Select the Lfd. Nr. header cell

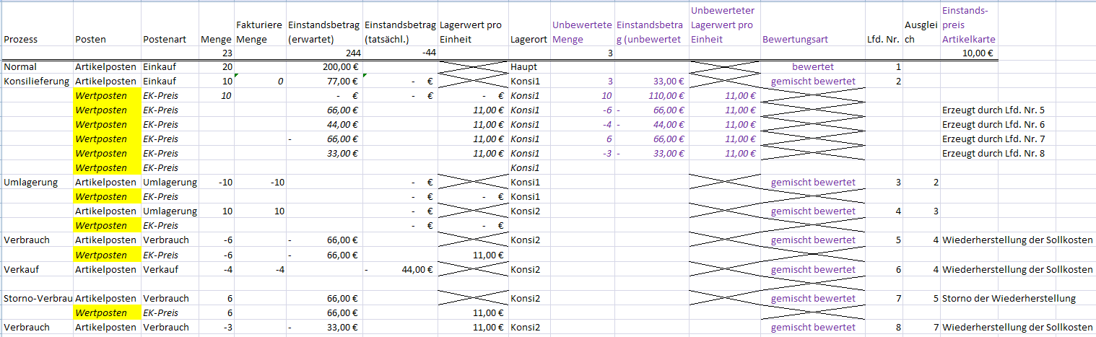click(x=882, y=39)
